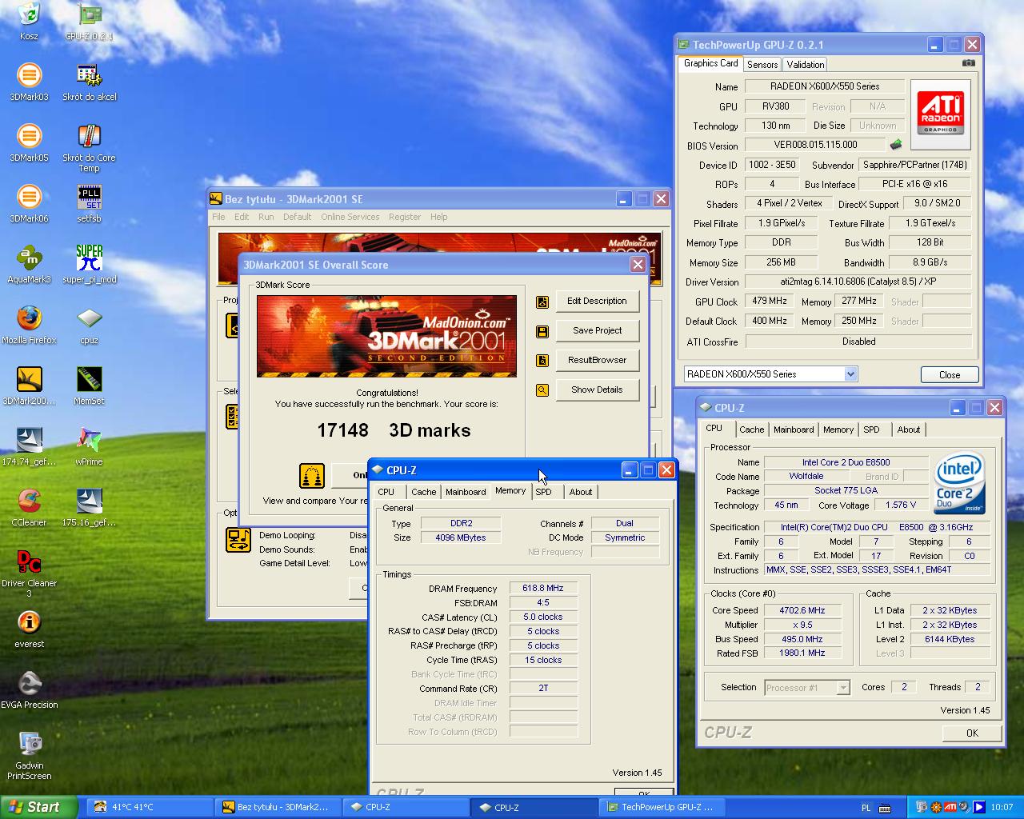The image size is (1024, 819).
Task: Click the Edit Description button
Action: [x=597, y=301]
